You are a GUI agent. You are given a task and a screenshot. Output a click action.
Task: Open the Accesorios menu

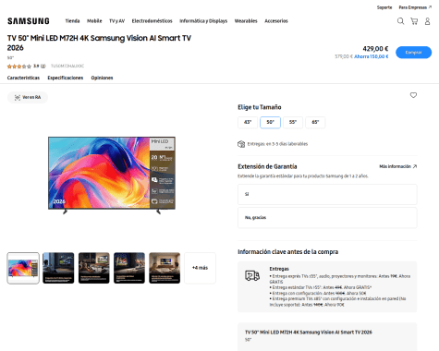[x=276, y=21]
